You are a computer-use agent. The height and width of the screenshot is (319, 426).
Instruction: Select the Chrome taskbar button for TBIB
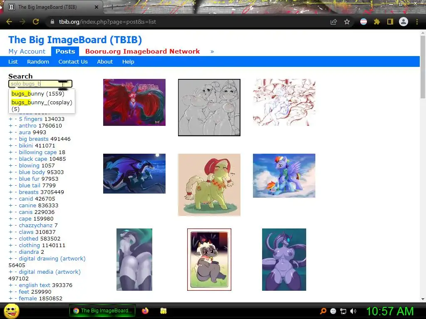(x=102, y=311)
